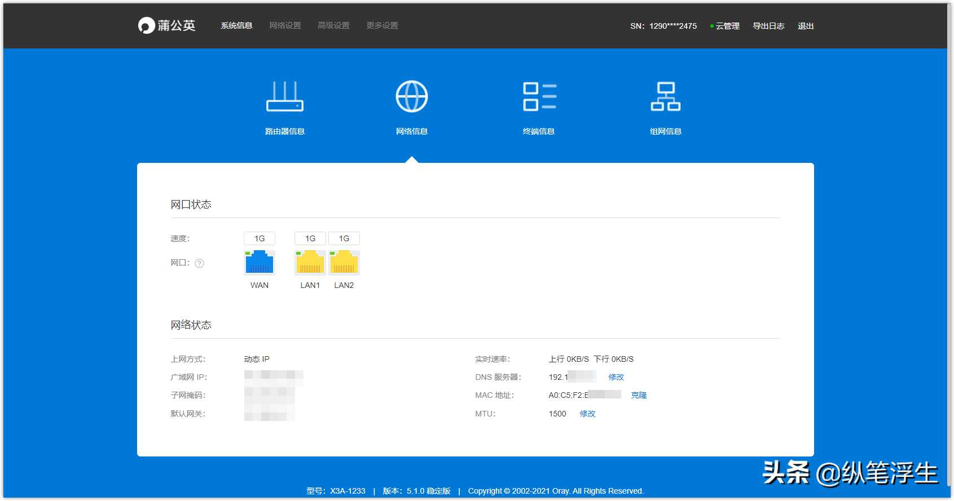This screenshot has width=954, height=501.
Task: Click the 动态 IP value
Action: coord(257,359)
